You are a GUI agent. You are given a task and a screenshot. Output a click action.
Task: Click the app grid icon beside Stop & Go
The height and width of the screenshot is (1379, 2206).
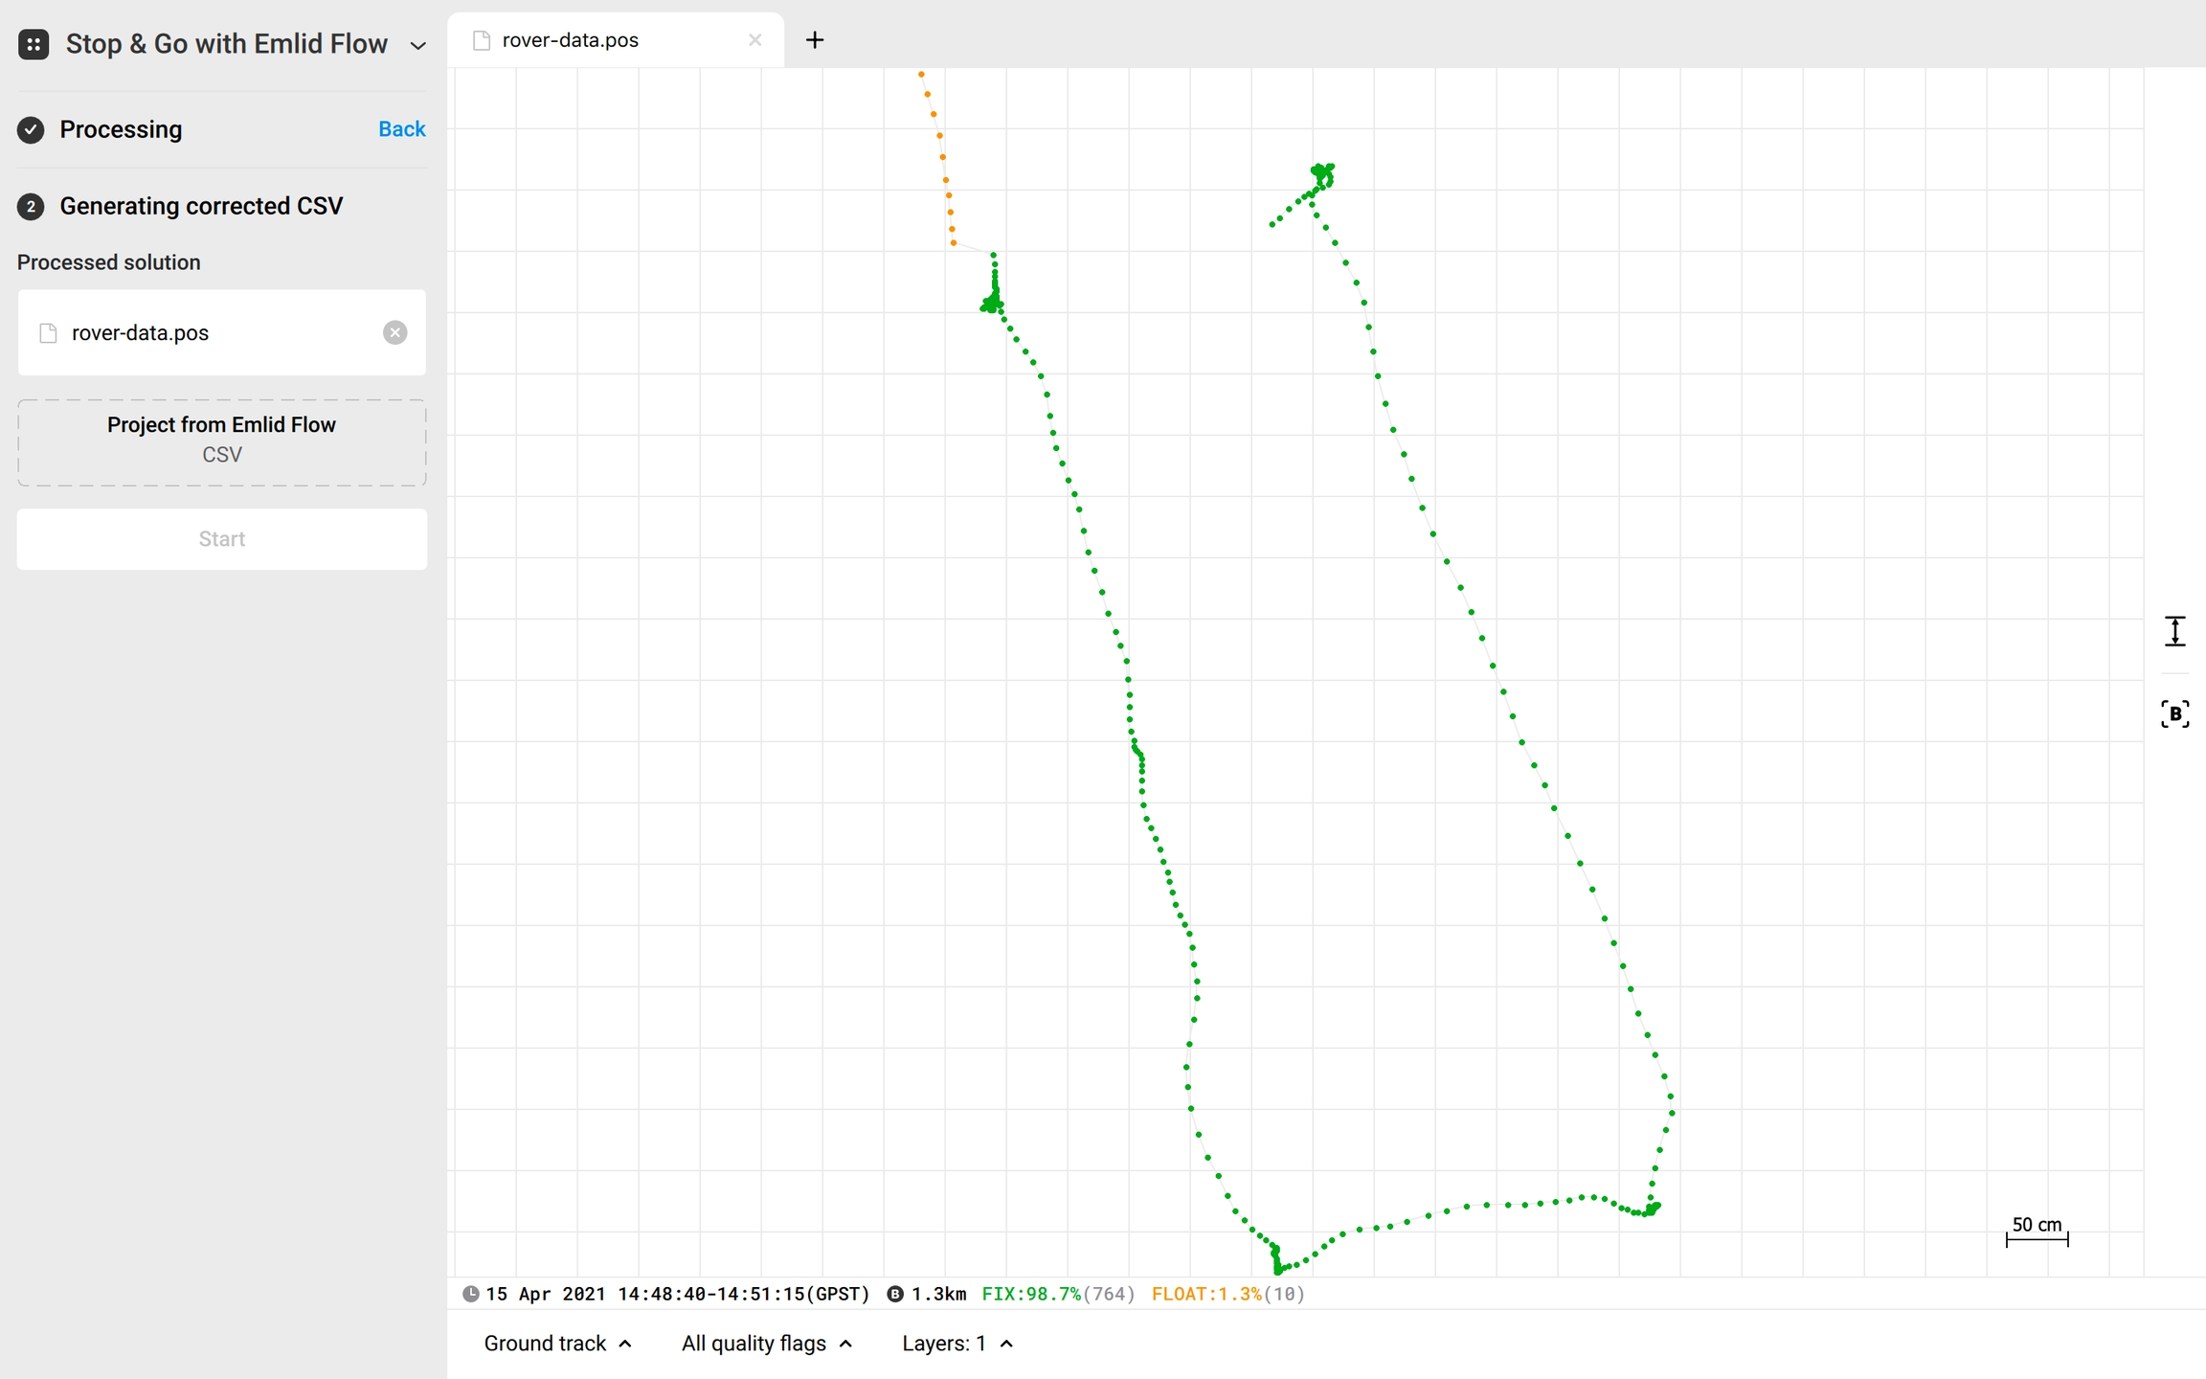click(x=34, y=44)
